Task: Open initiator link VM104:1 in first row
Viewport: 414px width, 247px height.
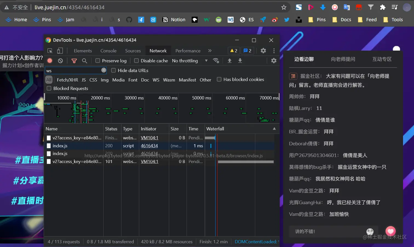Action: (150, 138)
